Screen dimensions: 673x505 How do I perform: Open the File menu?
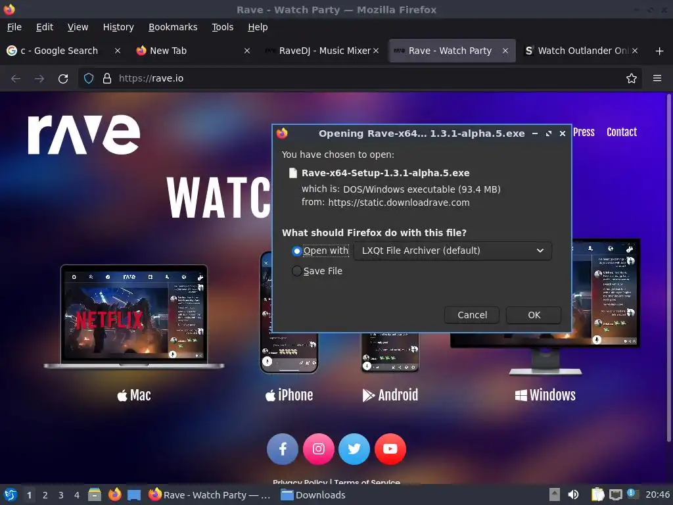[x=14, y=27]
